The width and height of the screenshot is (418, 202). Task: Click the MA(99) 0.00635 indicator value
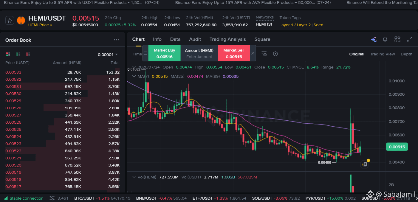pos(230,76)
